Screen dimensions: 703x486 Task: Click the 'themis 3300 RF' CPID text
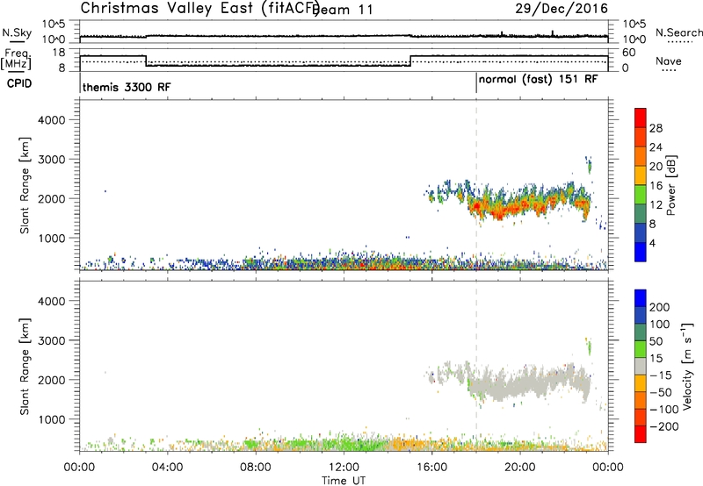127,87
